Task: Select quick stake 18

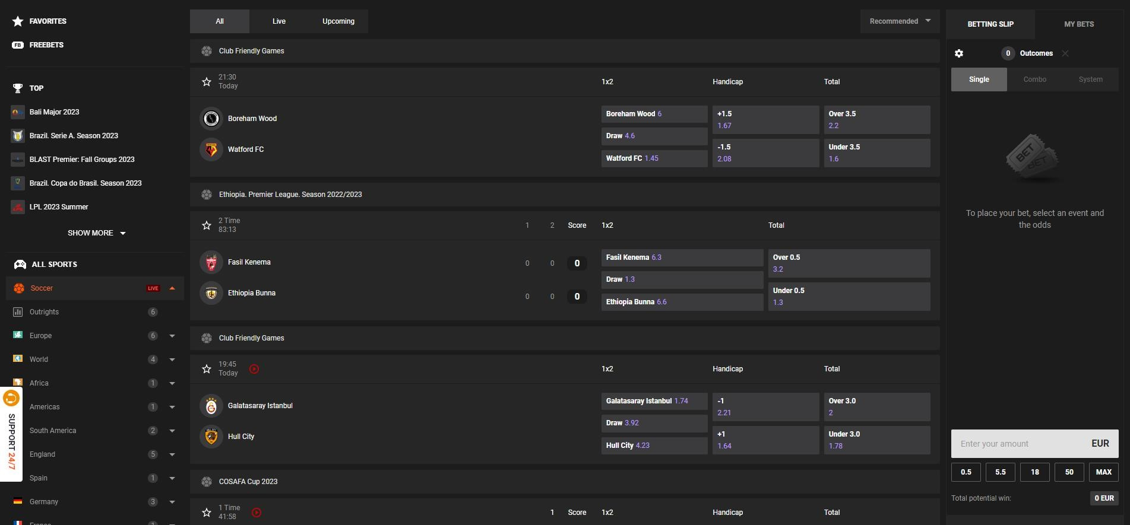Action: (x=1035, y=472)
